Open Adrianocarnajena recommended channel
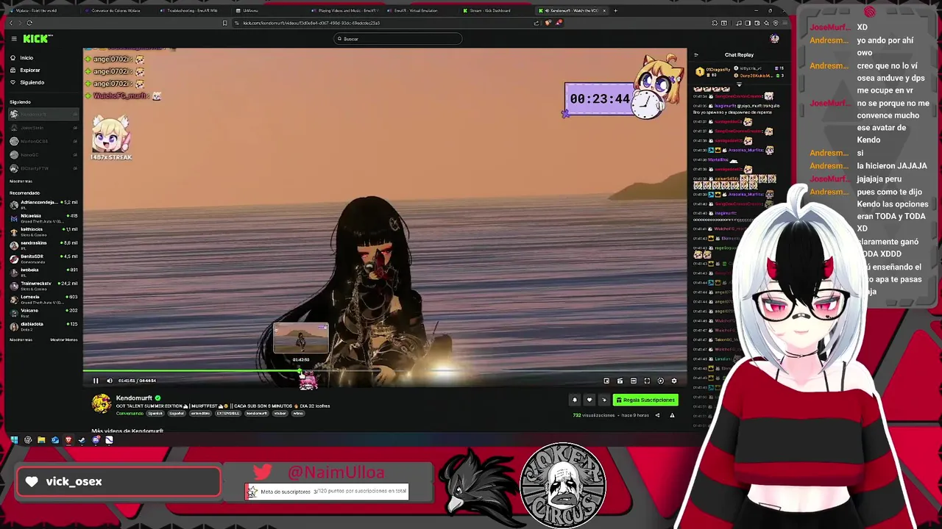942x529 pixels. [43, 204]
